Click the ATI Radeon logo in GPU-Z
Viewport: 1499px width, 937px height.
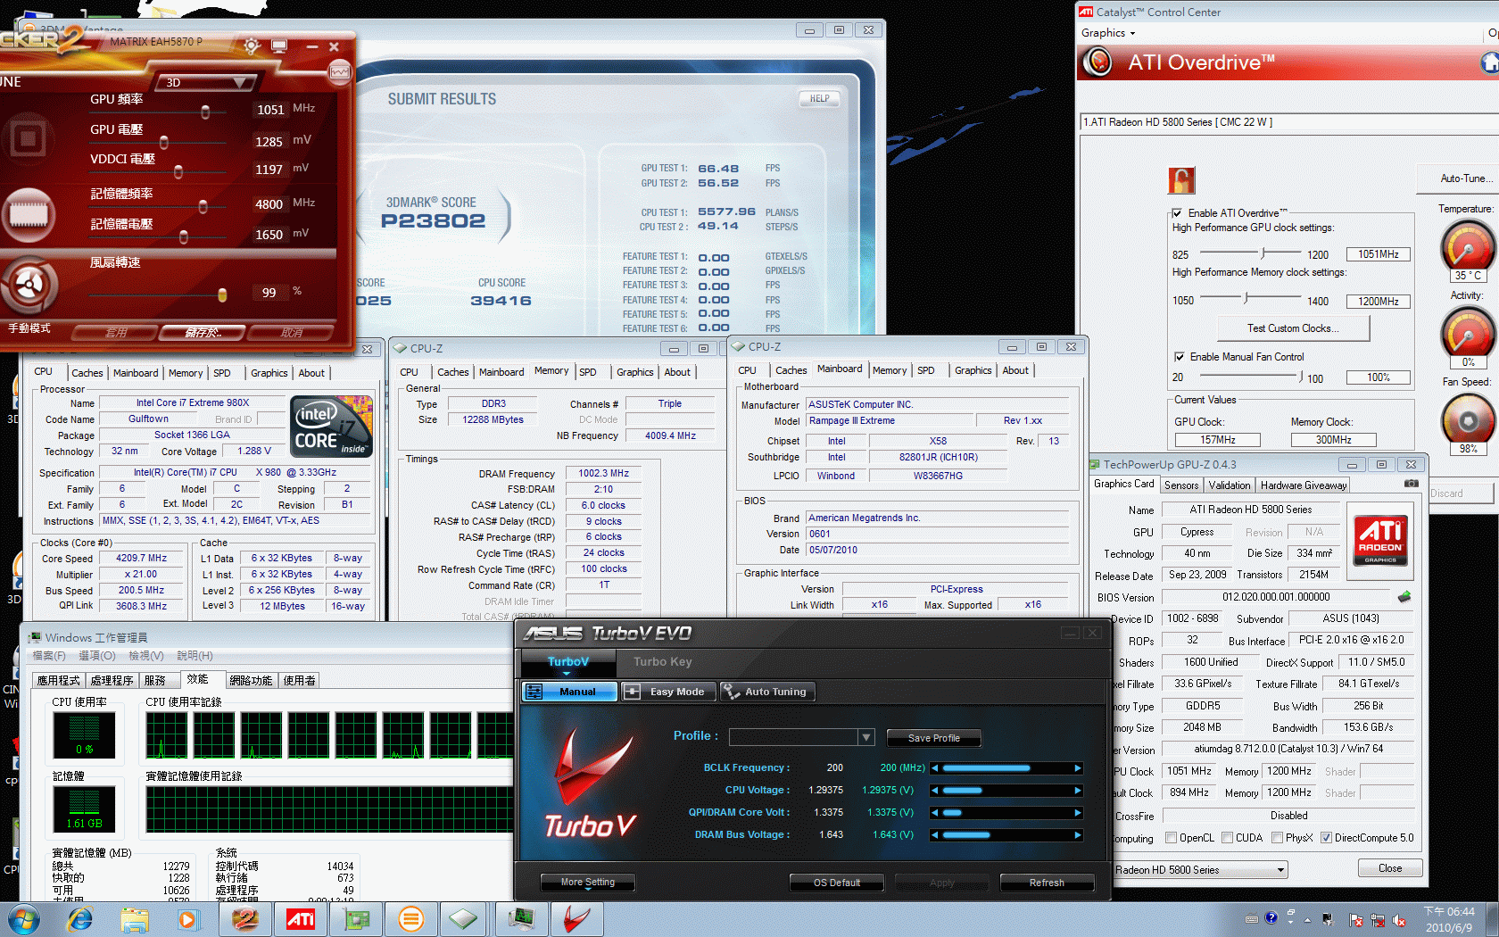(x=1380, y=539)
